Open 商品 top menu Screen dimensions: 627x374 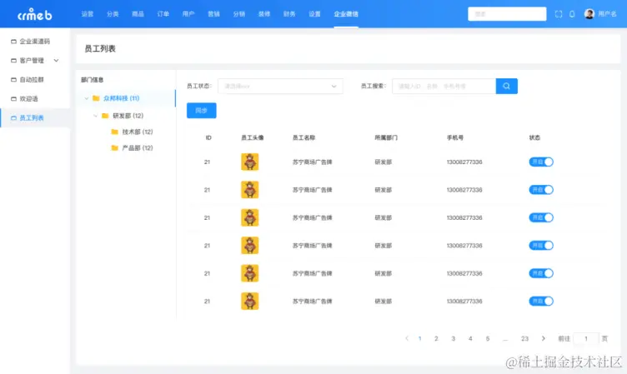tap(138, 14)
